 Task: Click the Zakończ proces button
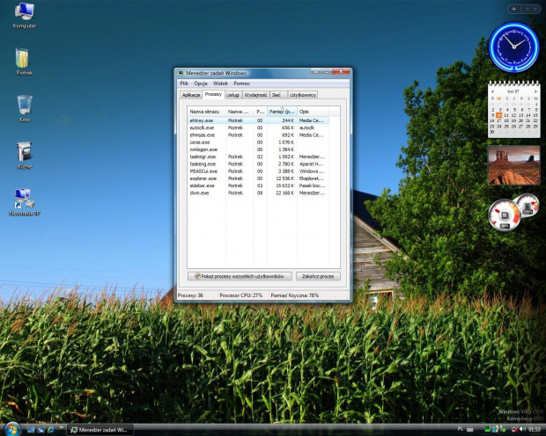(318, 276)
